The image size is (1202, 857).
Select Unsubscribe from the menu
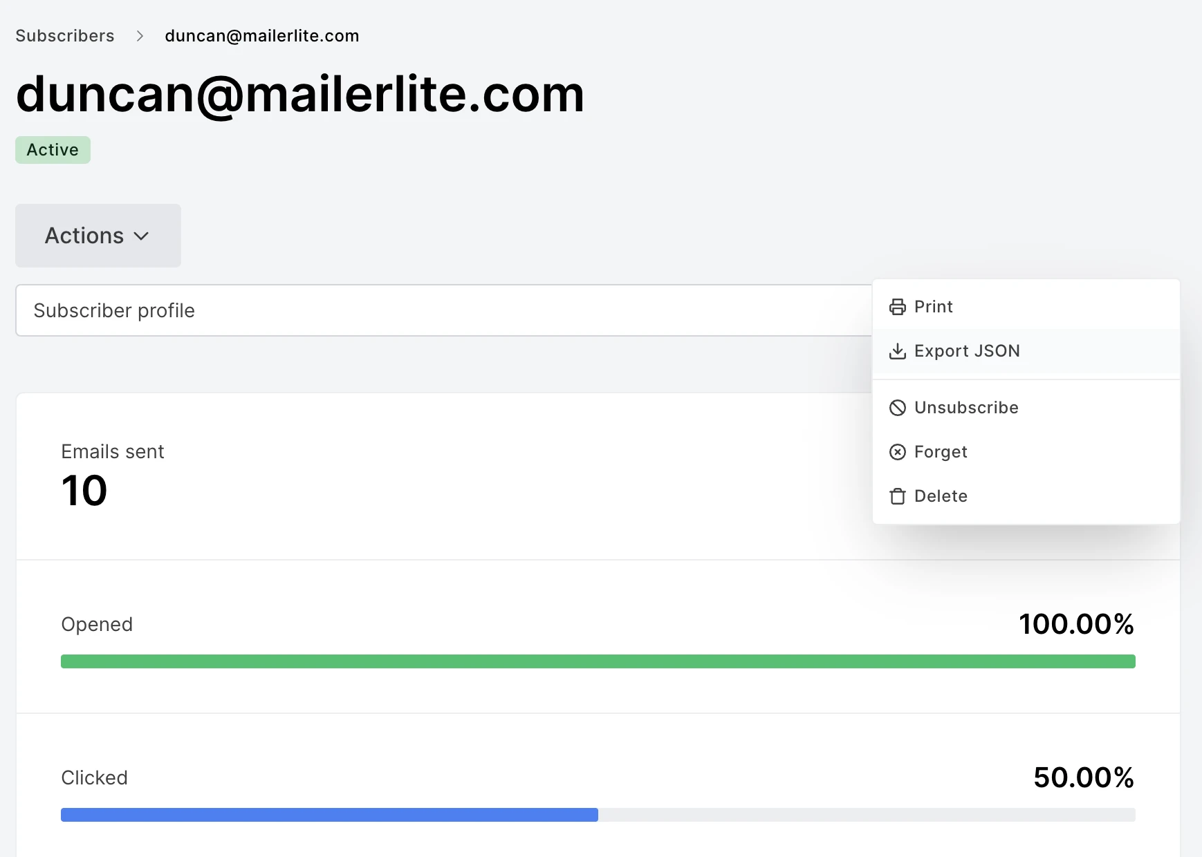[x=965, y=408]
